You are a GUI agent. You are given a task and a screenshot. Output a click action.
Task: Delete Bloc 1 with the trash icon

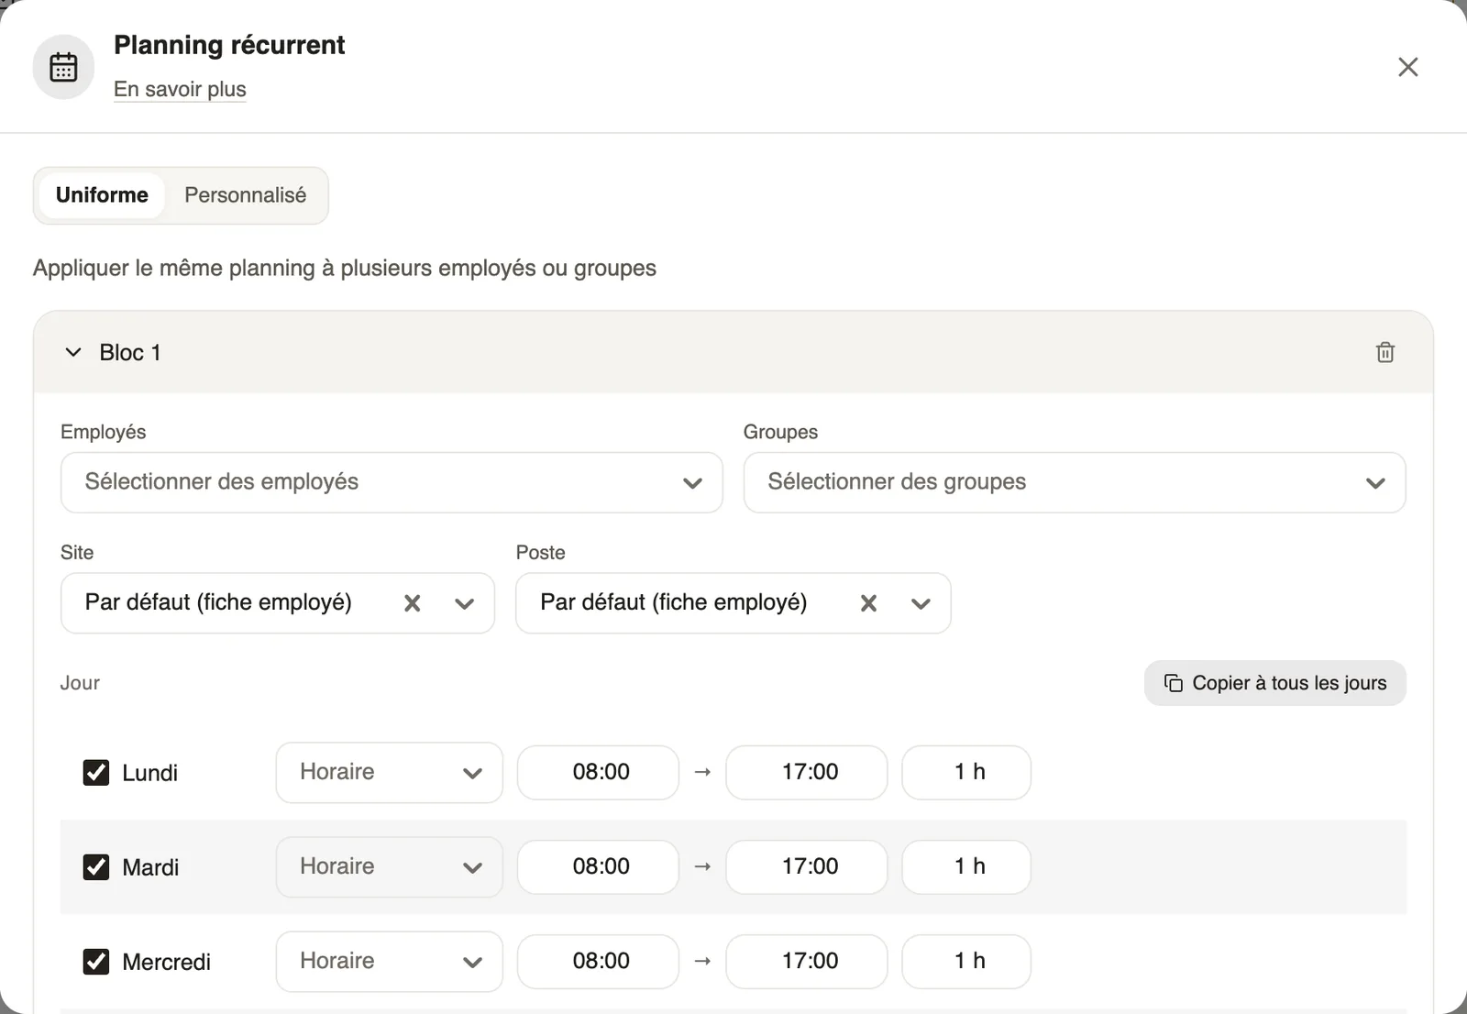(x=1384, y=352)
